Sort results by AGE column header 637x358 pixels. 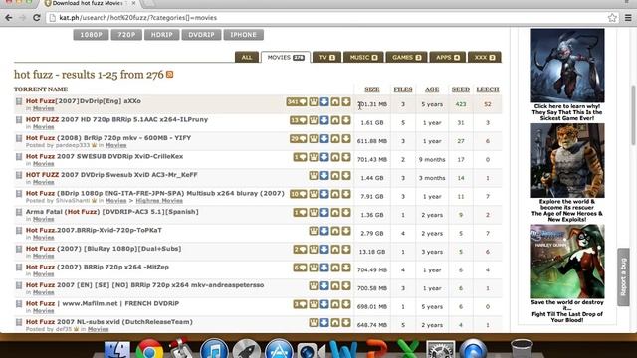(x=432, y=89)
